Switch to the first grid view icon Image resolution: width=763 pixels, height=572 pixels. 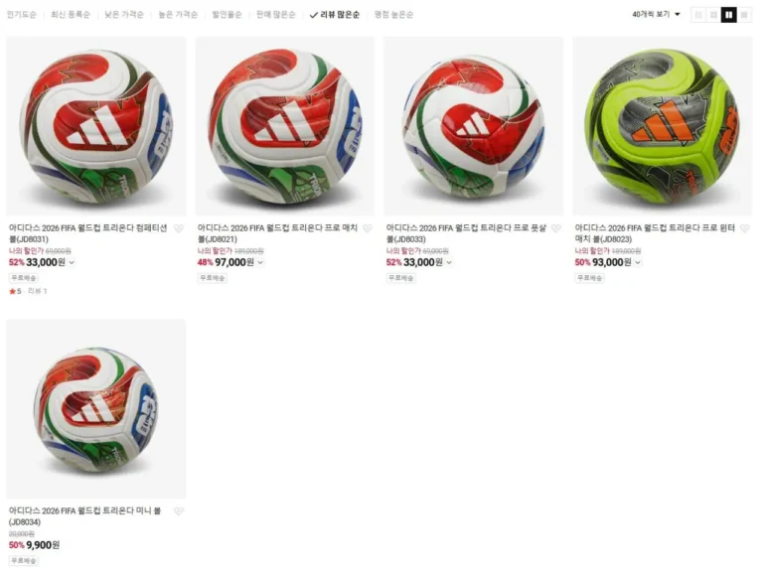click(x=698, y=15)
